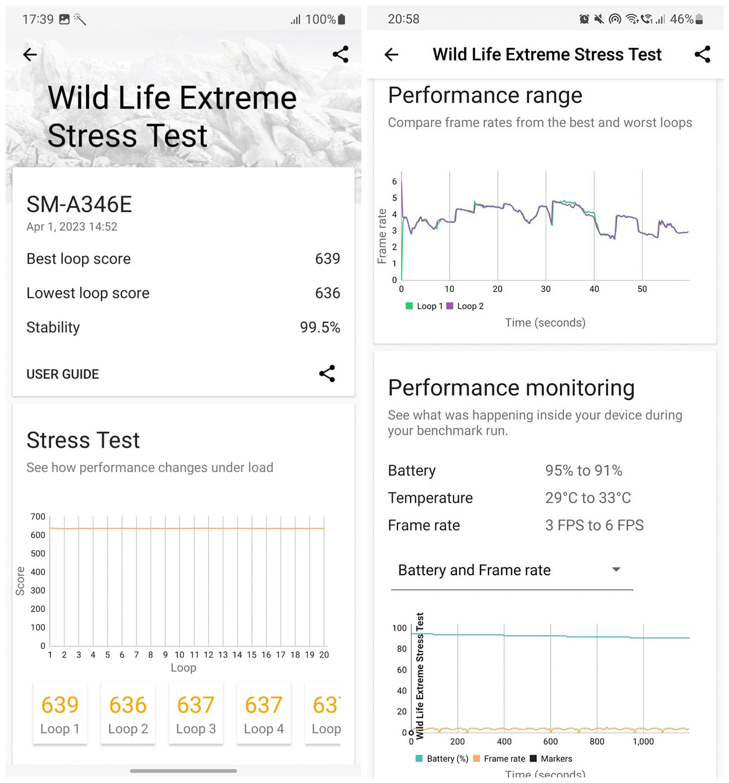The height and width of the screenshot is (783, 729).
Task: Tap the hotspot icon in right status bar
Action: tap(615, 19)
